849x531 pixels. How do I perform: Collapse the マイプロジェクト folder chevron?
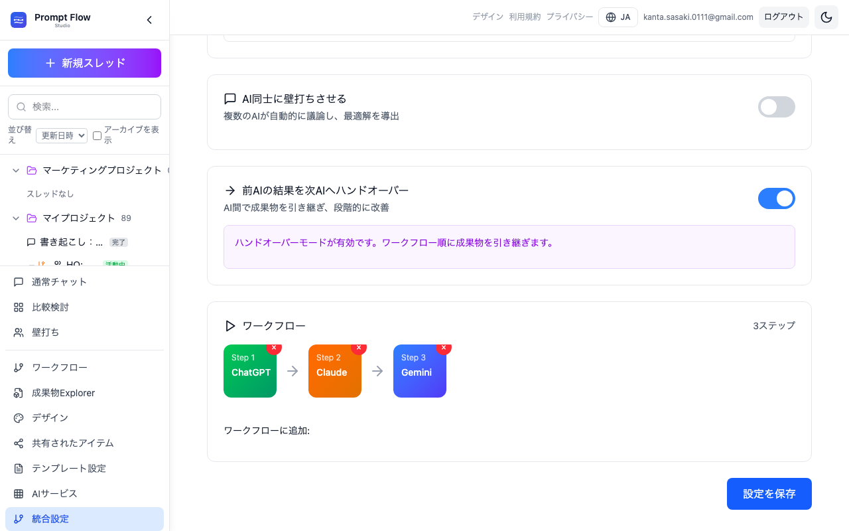point(16,218)
